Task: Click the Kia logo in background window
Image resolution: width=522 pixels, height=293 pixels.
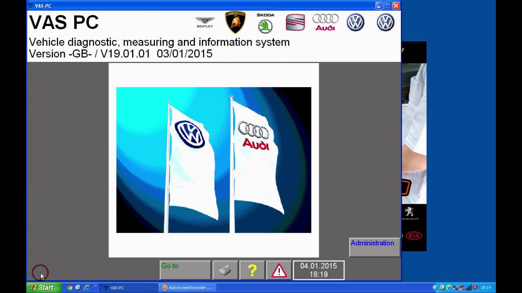Action: (x=414, y=236)
